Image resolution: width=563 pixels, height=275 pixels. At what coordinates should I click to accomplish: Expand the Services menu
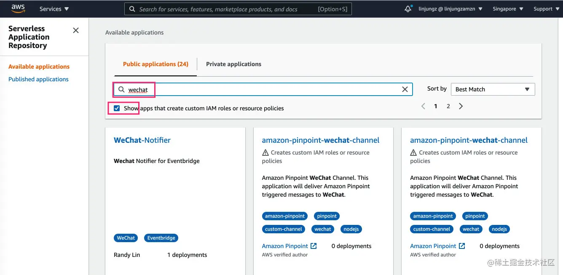54,9
